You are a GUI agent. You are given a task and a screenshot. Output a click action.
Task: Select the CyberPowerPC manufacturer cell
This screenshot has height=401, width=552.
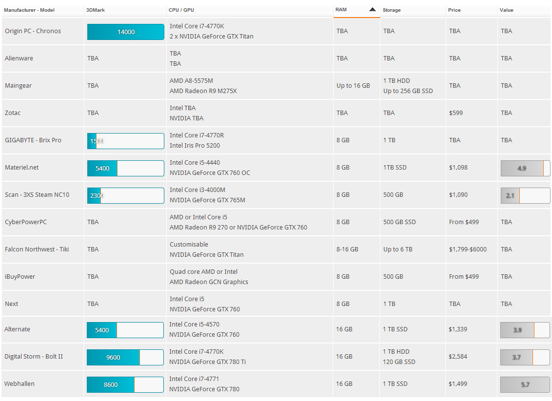click(26, 222)
